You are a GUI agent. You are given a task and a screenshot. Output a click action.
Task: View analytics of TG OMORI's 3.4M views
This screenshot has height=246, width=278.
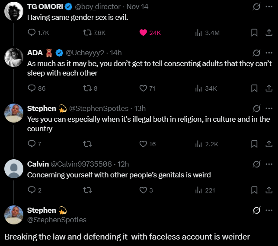[x=199, y=33]
